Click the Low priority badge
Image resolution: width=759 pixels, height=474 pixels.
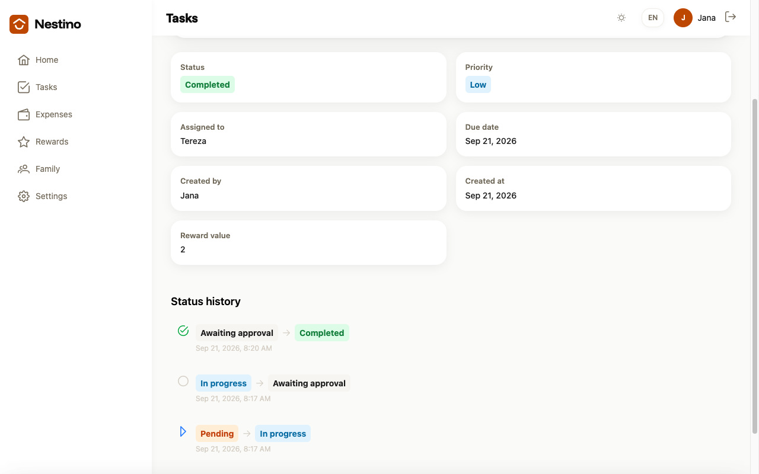click(x=478, y=85)
